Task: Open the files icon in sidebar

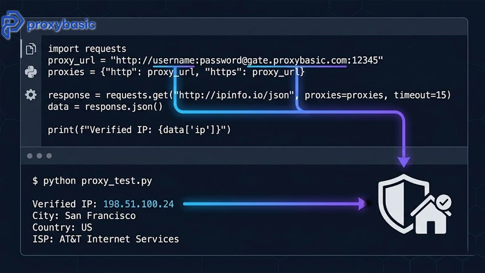Action: point(31,49)
